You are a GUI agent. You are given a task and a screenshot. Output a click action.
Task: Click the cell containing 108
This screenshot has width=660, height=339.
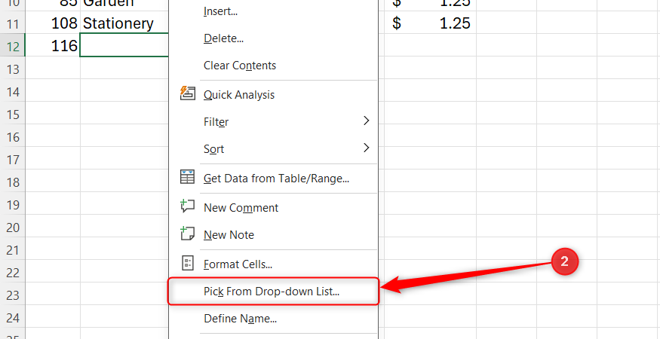point(53,23)
